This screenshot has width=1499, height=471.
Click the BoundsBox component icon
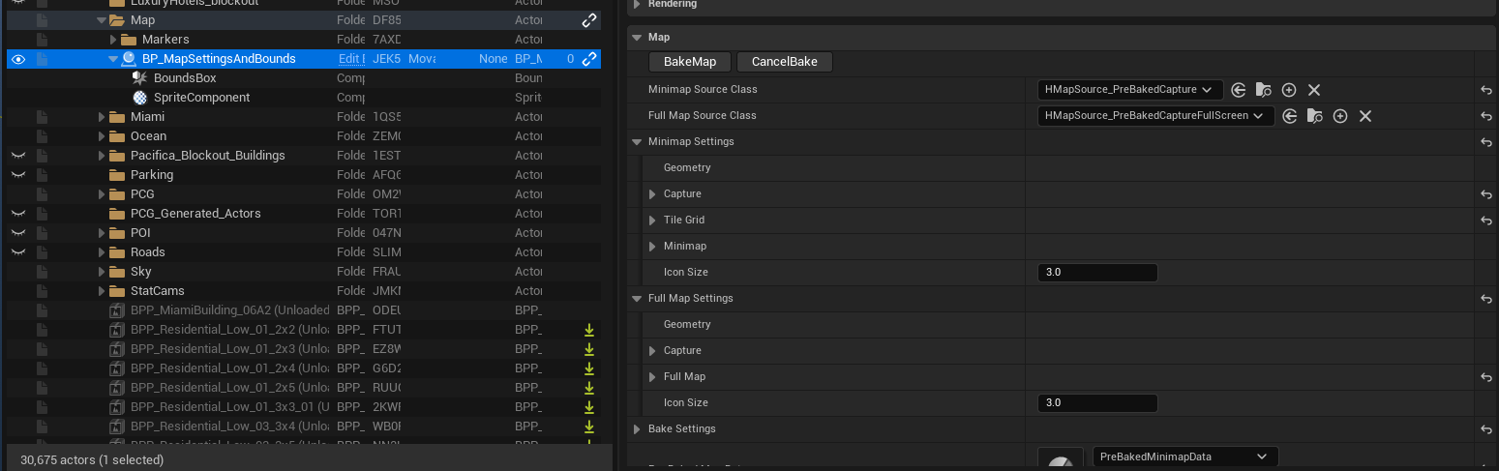139,78
